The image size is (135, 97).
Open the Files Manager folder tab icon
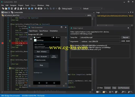[104, 92]
